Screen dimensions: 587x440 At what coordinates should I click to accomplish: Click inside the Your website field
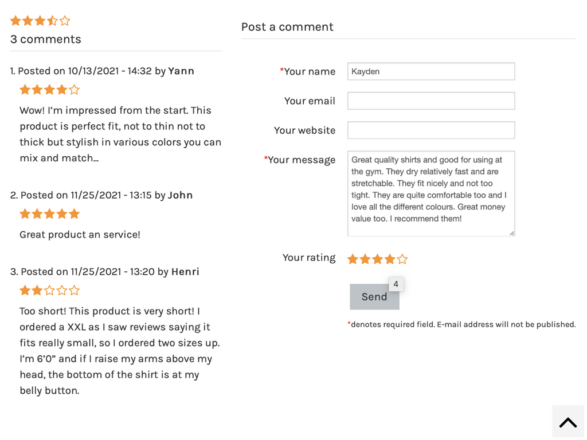point(431,130)
